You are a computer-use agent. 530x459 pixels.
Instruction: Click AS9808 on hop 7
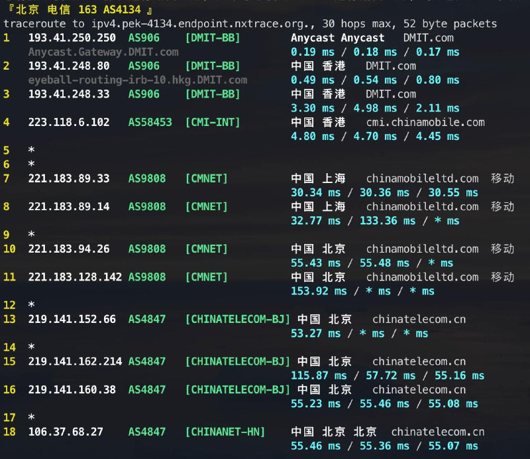(147, 178)
